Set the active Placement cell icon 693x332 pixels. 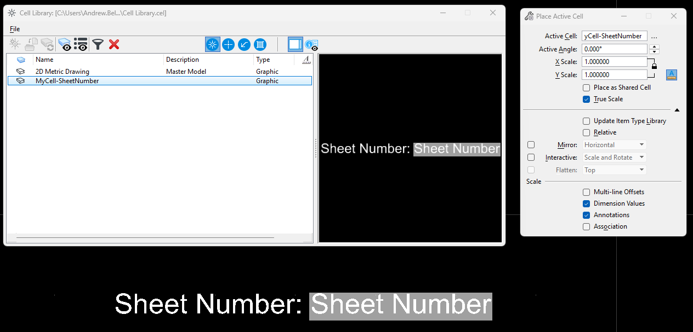[x=213, y=44]
